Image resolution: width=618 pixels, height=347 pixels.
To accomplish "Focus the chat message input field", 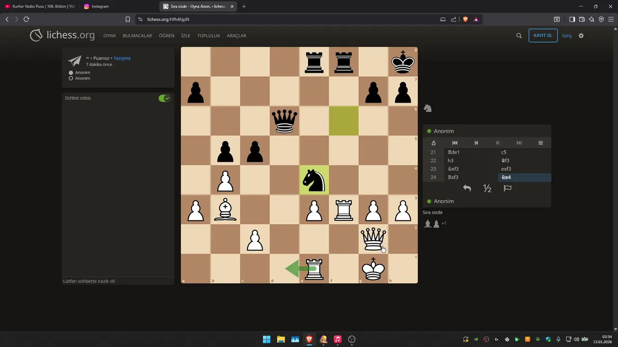I will [118, 281].
